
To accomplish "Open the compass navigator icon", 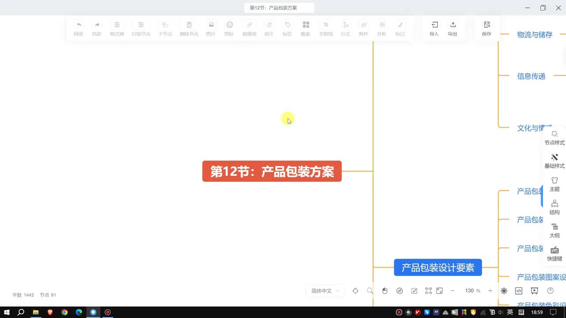I will click(400, 291).
